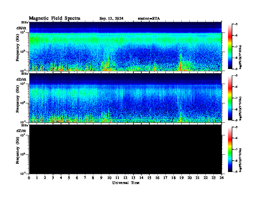Click hour tick label "13" on time axis

133,178
